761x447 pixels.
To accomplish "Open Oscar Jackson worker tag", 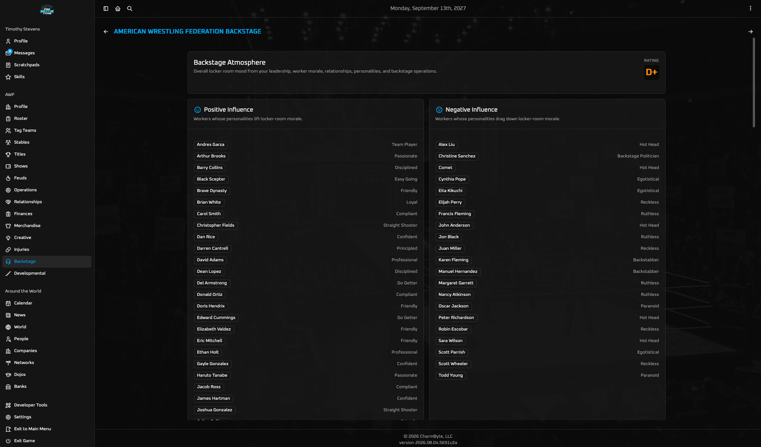I will [x=453, y=306].
